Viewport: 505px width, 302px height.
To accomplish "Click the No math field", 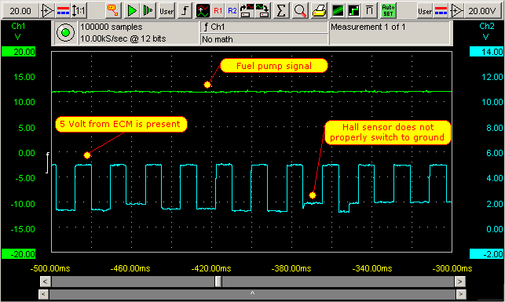I will (x=264, y=39).
